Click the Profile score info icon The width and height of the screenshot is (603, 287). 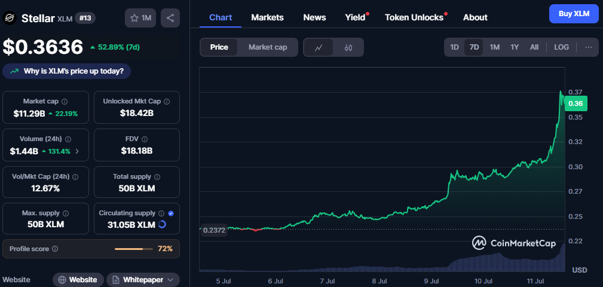(x=55, y=249)
